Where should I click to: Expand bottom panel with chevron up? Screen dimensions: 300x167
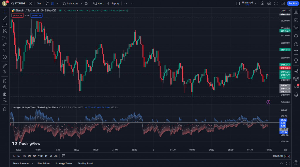click(x=282, y=163)
